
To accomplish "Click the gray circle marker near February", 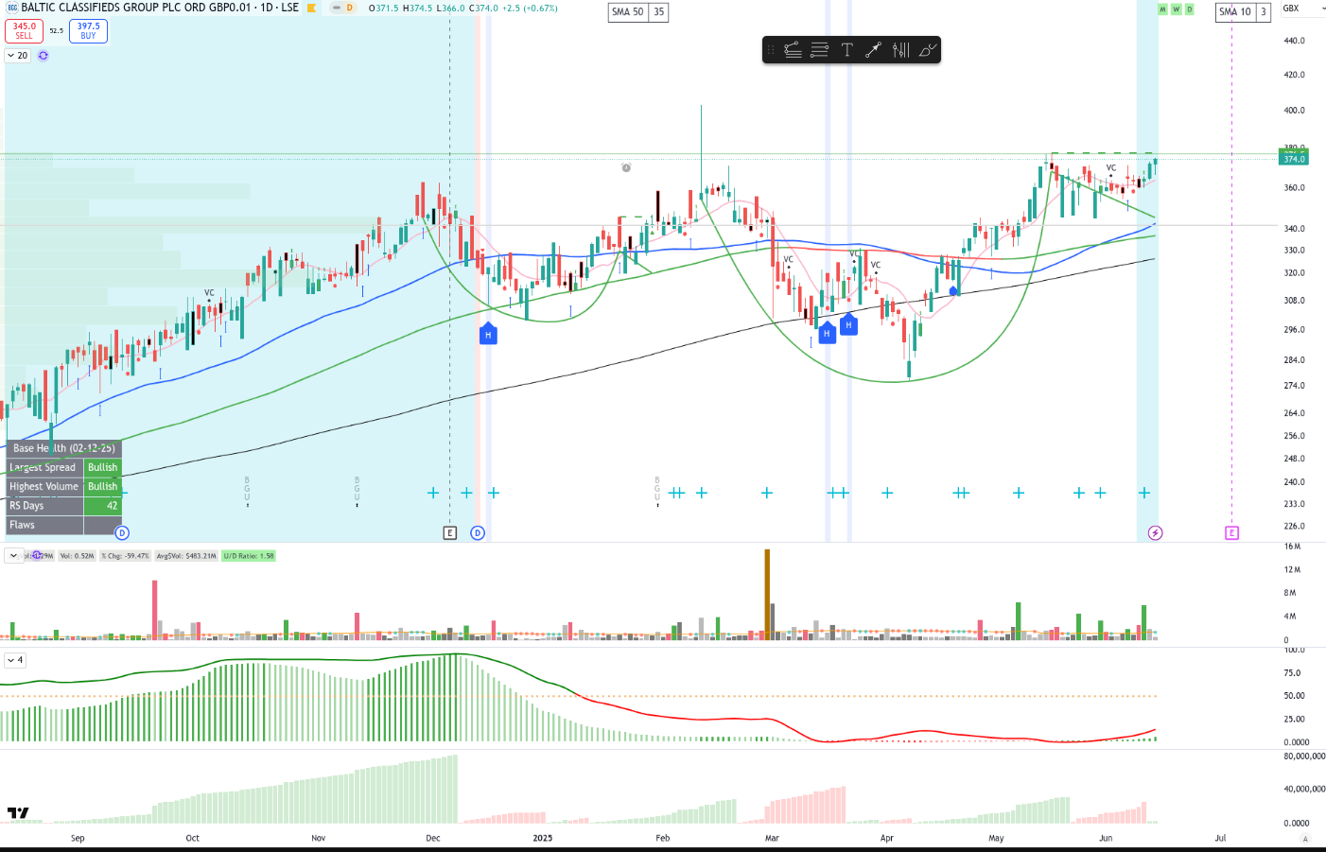I will point(626,167).
